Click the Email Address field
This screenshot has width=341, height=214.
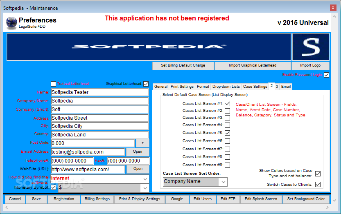click(x=88, y=152)
